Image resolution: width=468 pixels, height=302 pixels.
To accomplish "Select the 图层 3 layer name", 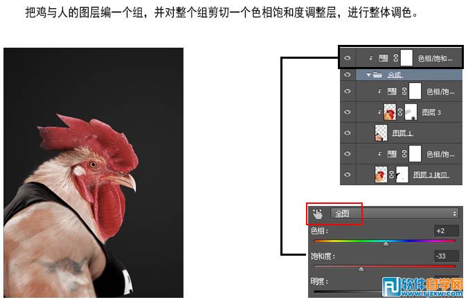I will click(x=431, y=112).
